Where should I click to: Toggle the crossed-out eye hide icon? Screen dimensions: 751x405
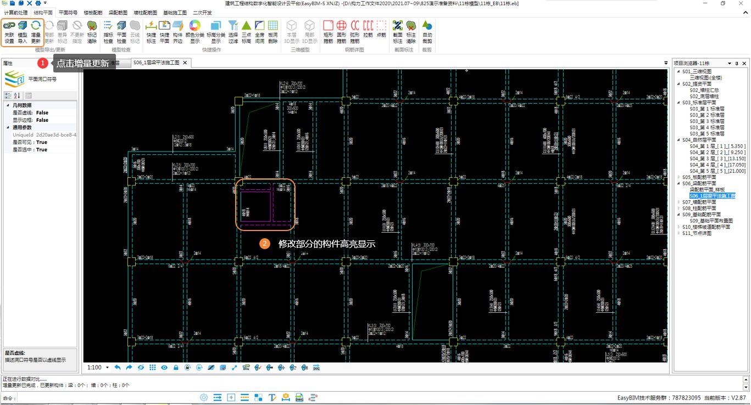(x=141, y=368)
